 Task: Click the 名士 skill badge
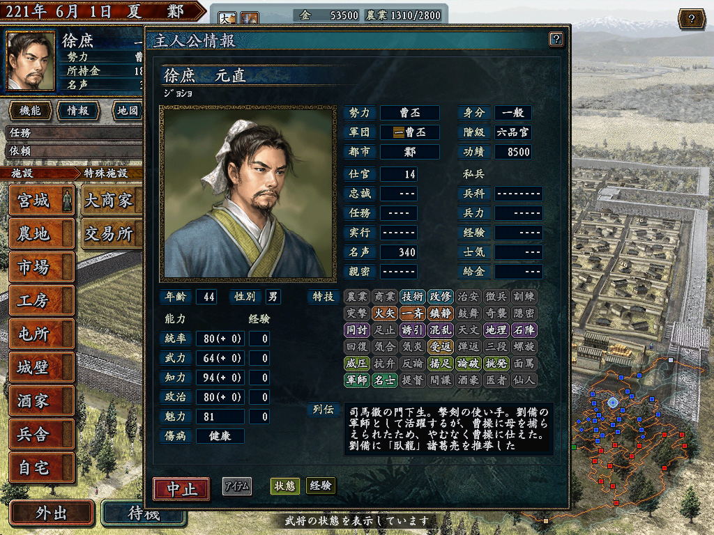point(385,380)
